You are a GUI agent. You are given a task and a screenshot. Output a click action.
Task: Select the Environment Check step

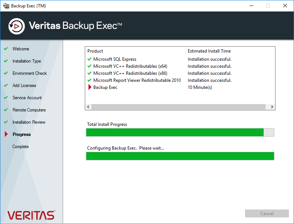[x=30, y=73]
